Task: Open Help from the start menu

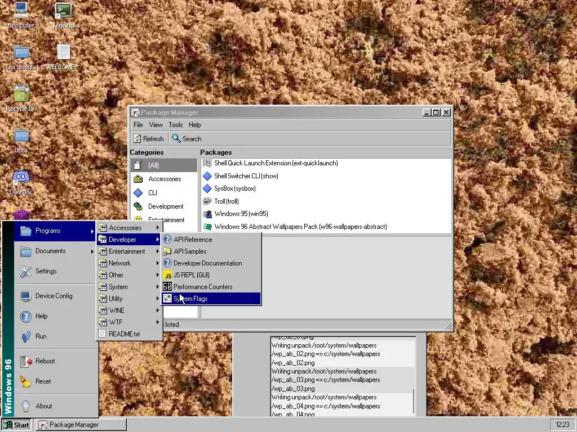Action: [x=55, y=316]
